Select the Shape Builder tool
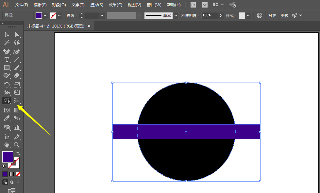The height and width of the screenshot is (193, 320). click(7, 101)
